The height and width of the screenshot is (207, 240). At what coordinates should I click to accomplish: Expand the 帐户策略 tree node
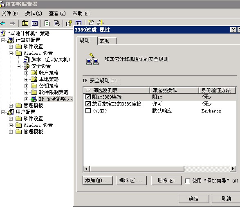point(26,73)
